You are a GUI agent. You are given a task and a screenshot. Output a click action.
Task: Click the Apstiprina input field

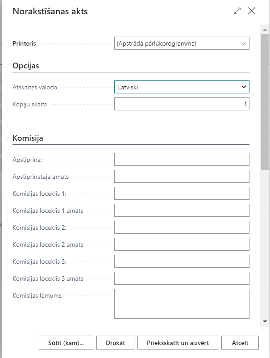pos(182,160)
